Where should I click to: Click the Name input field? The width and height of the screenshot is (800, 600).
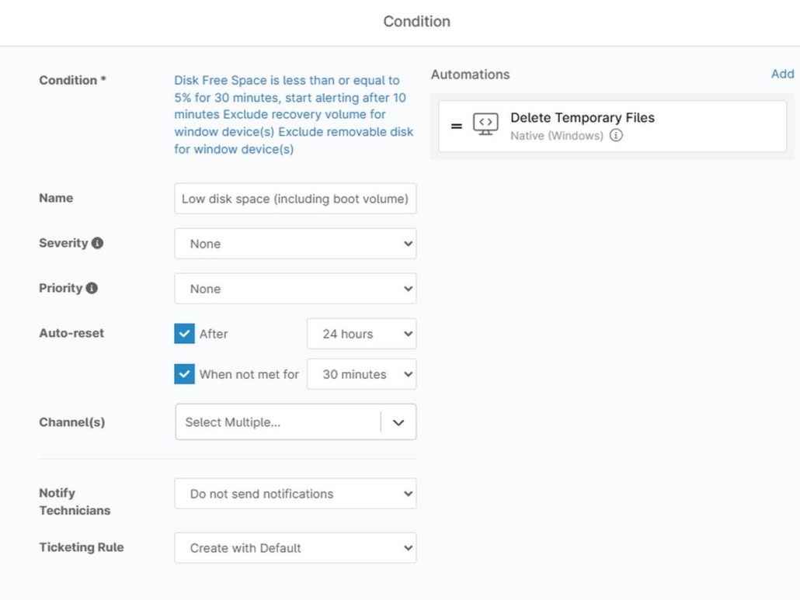pos(295,199)
